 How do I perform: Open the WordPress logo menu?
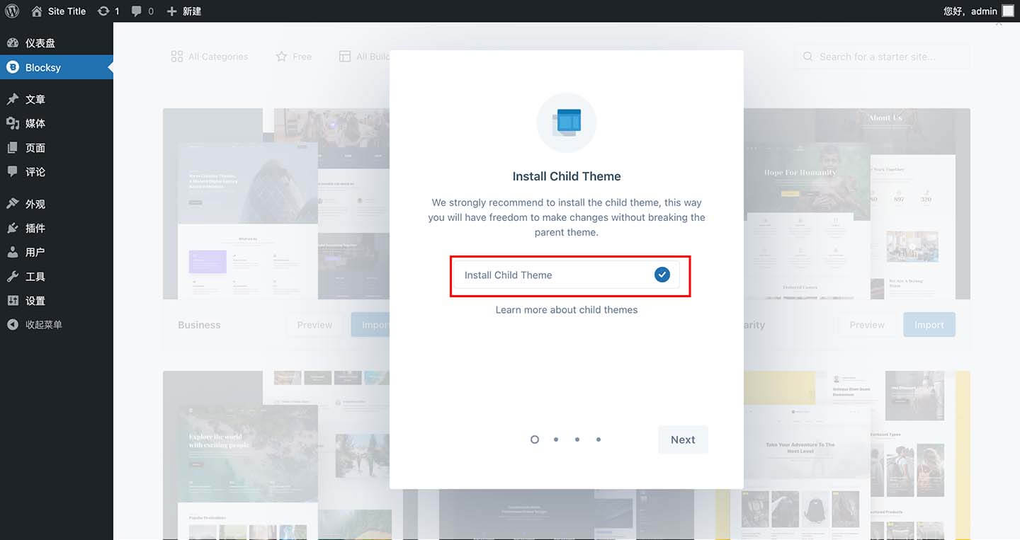12,11
